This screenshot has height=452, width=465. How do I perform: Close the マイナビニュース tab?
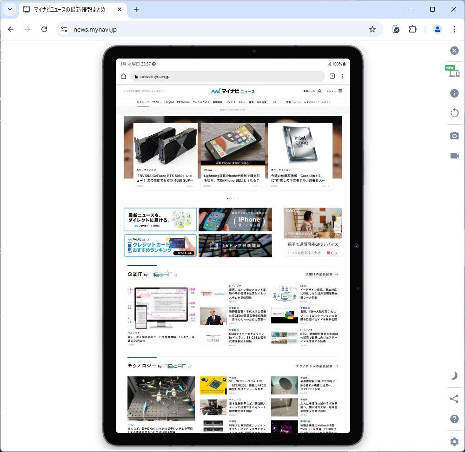(120, 9)
